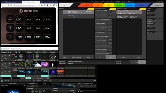Click Create under the Addresses list

pos(65,57)
